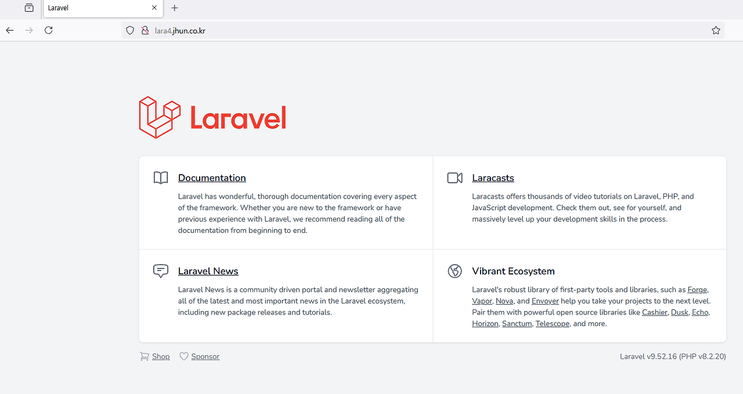743x394 pixels.
Task: Follow the Envoyer link
Action: 545,301
